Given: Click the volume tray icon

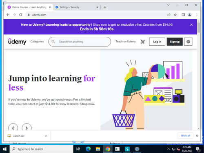Looking at the screenshot, I should pyautogui.click(x=178, y=149).
